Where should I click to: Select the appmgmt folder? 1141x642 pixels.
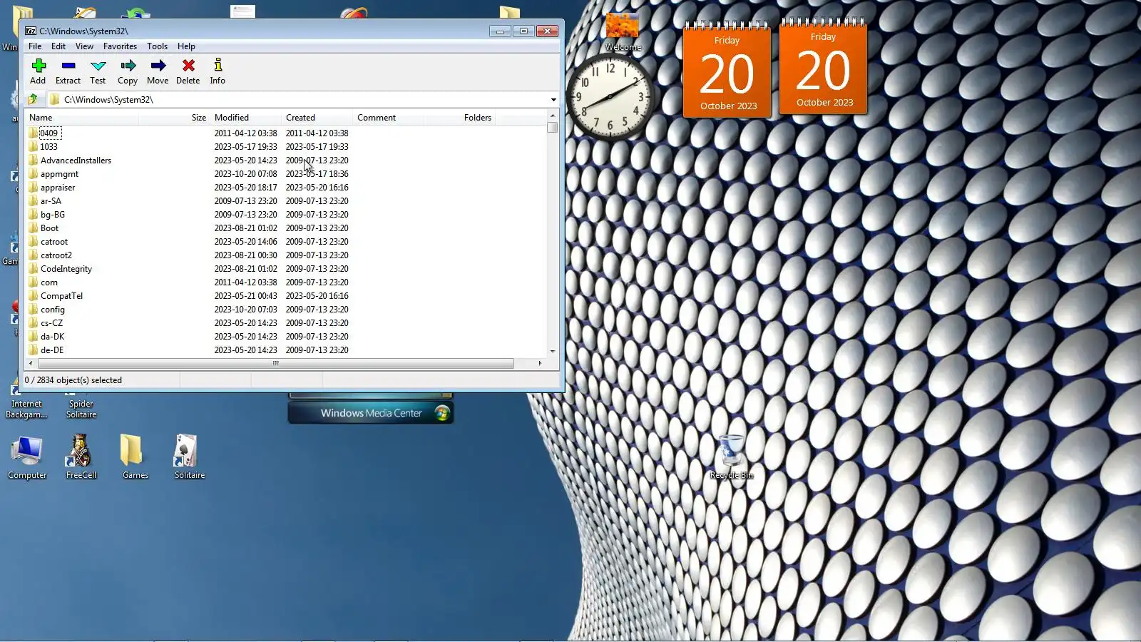(59, 174)
